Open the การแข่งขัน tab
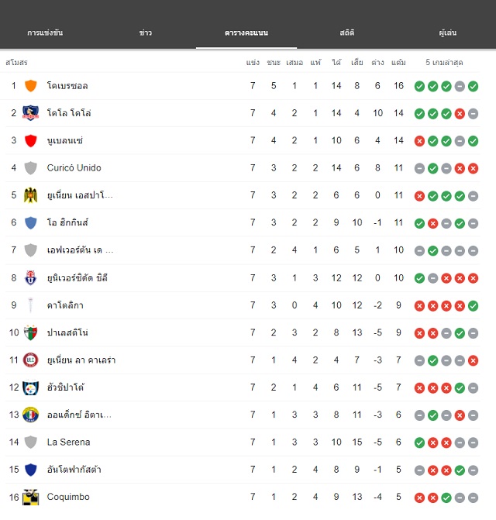The height and width of the screenshot is (520, 496). point(45,33)
